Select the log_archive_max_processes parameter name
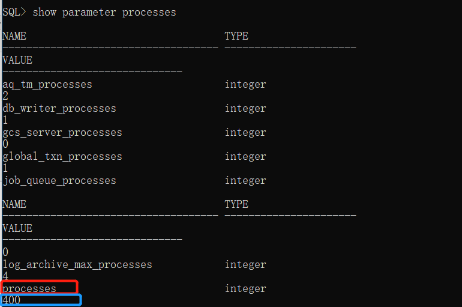 77,265
